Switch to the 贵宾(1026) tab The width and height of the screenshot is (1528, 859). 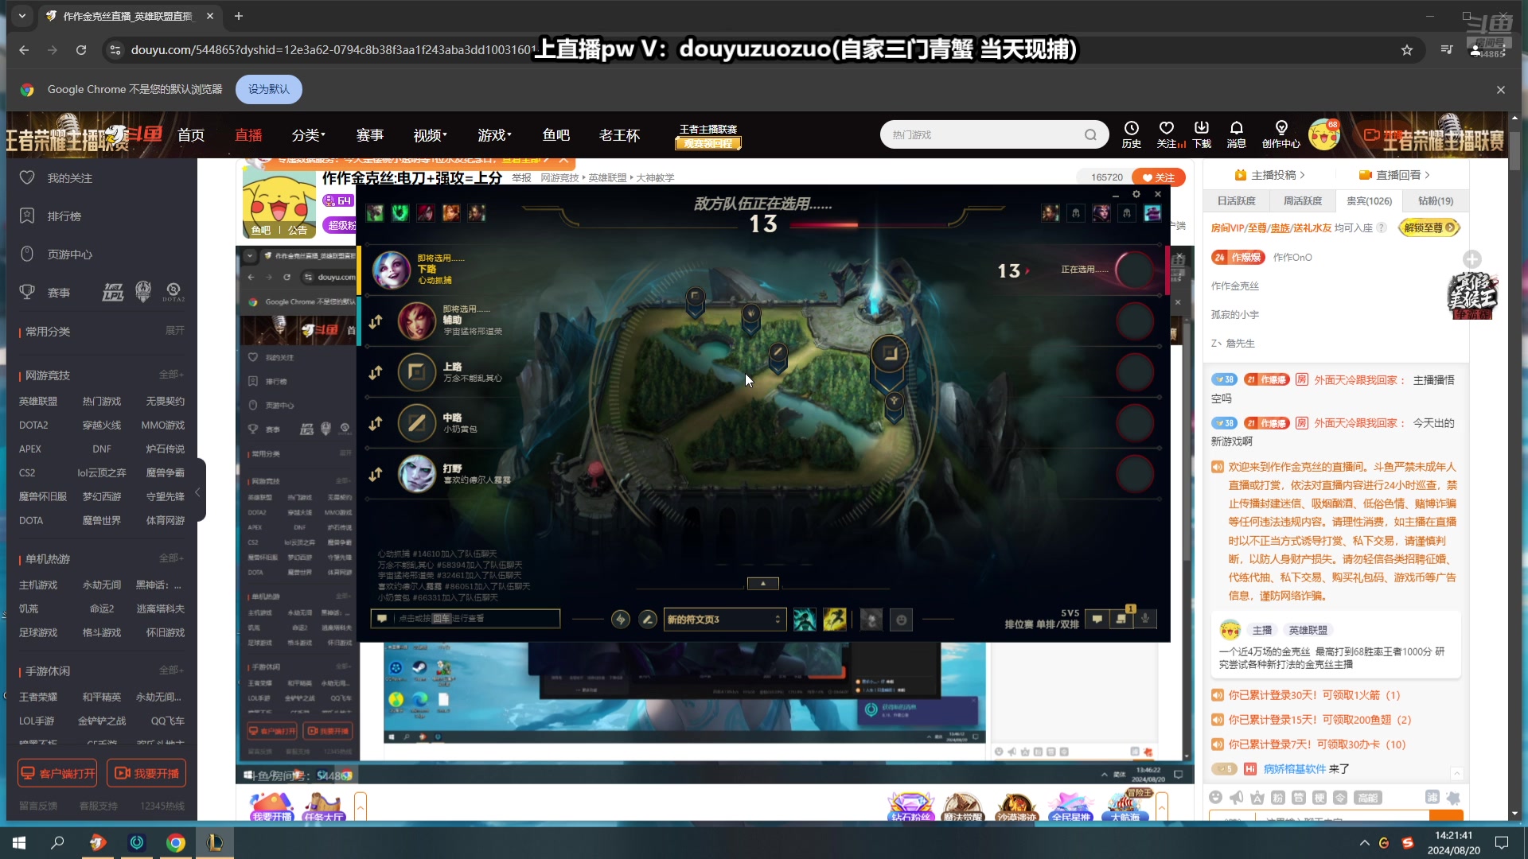tap(1369, 200)
